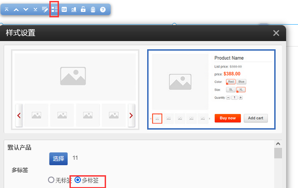Open the style settings list icon
The height and width of the screenshot is (188, 298).
click(x=54, y=10)
